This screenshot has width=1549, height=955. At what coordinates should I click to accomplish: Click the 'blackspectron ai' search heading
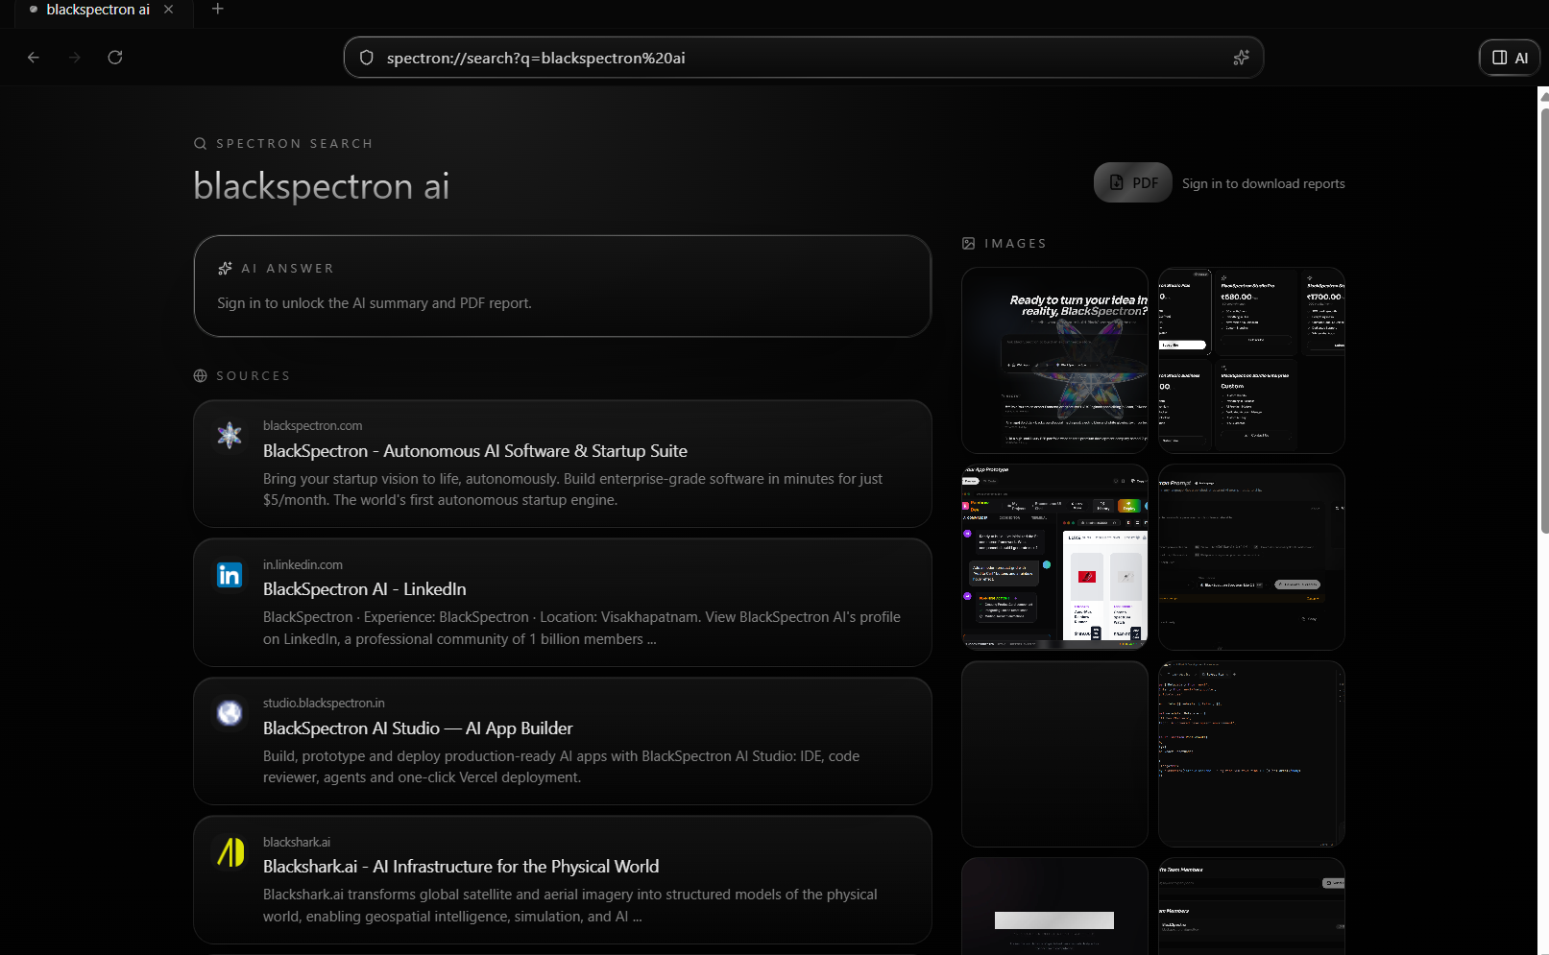tap(321, 185)
